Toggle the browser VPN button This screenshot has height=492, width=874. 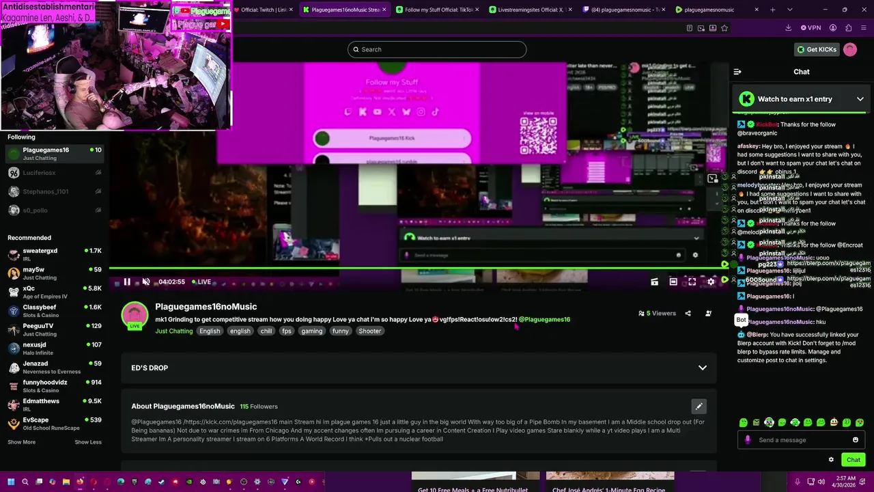(810, 28)
